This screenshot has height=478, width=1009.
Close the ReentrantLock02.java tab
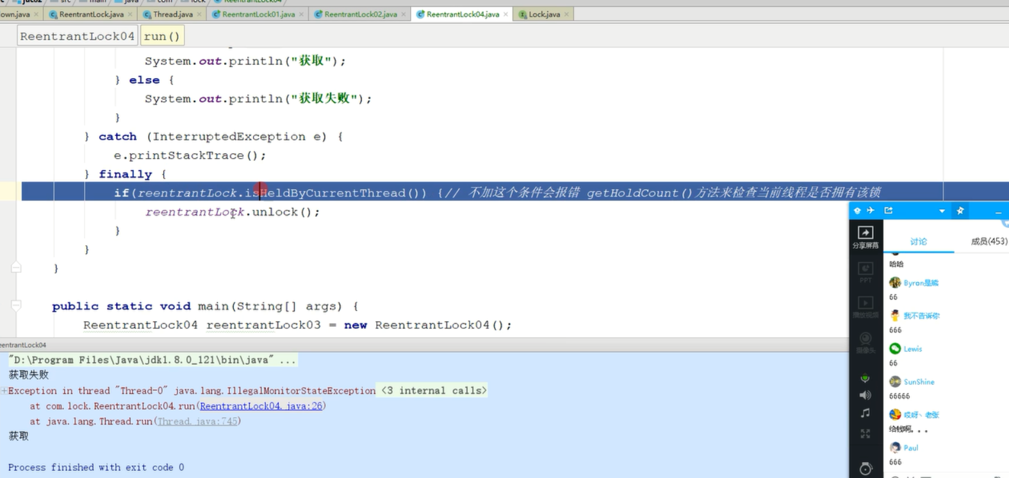point(404,14)
